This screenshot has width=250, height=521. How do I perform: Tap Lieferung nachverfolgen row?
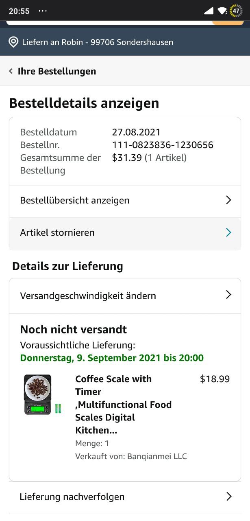pos(125,497)
